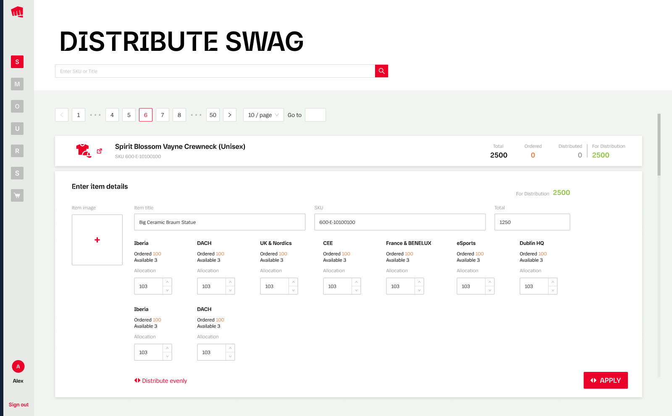The image size is (672, 416).
Task: Open the Spirit Blossom Vayne external link icon
Action: (x=100, y=151)
